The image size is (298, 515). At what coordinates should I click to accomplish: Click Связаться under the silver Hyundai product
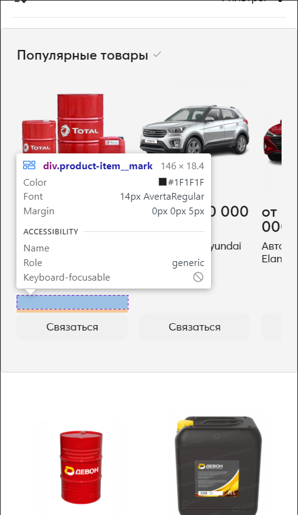pos(195,327)
